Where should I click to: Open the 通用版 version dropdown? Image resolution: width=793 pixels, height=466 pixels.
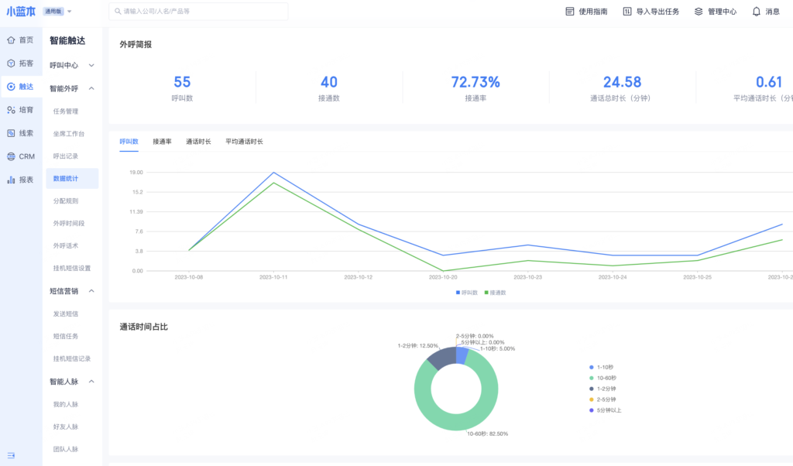coord(59,12)
